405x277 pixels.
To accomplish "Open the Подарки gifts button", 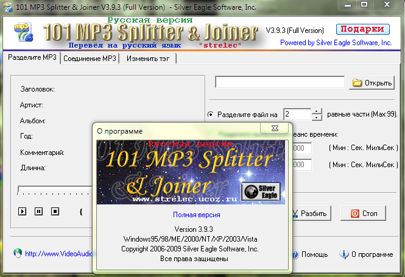I will tap(362, 29).
